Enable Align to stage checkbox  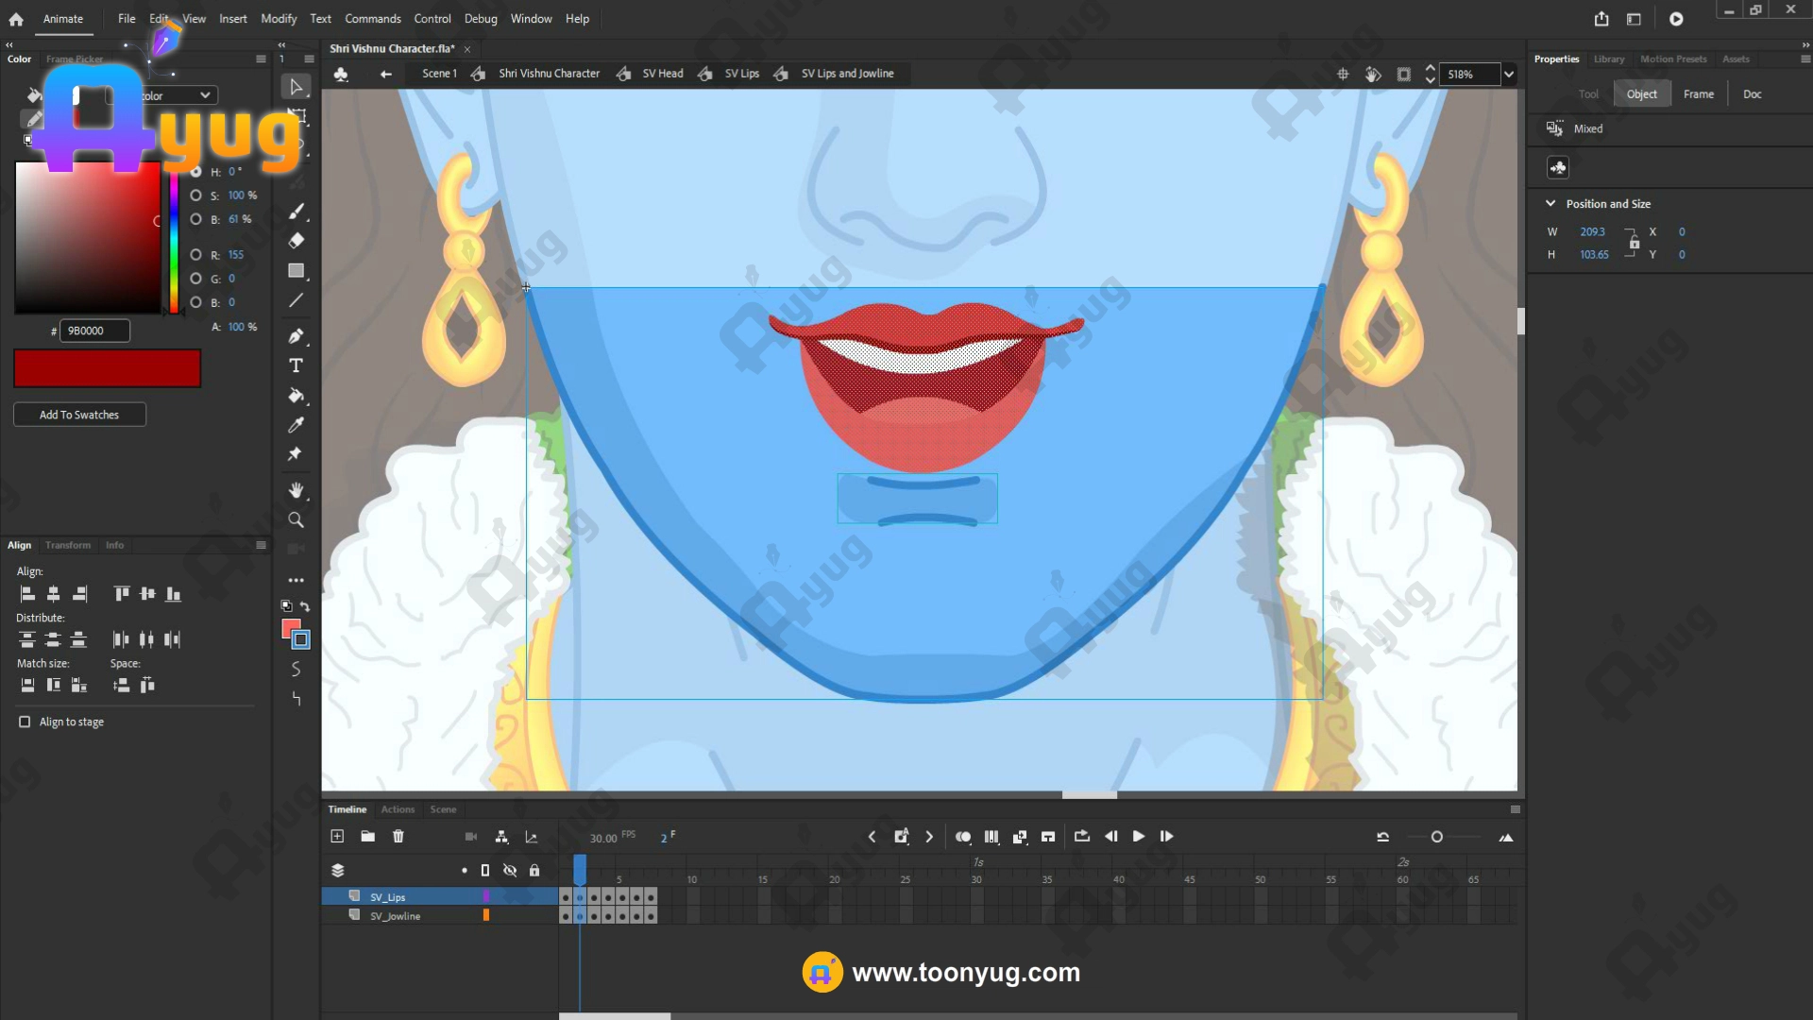point(25,722)
